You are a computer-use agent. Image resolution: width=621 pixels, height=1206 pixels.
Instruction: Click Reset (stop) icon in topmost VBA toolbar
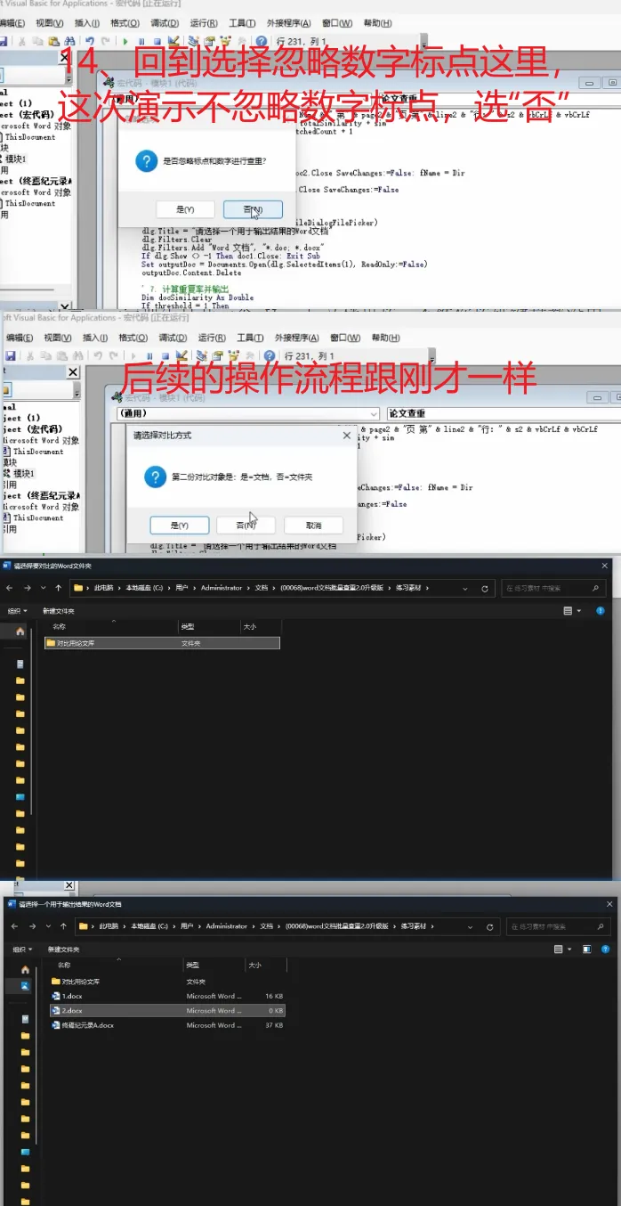pyautogui.click(x=157, y=41)
